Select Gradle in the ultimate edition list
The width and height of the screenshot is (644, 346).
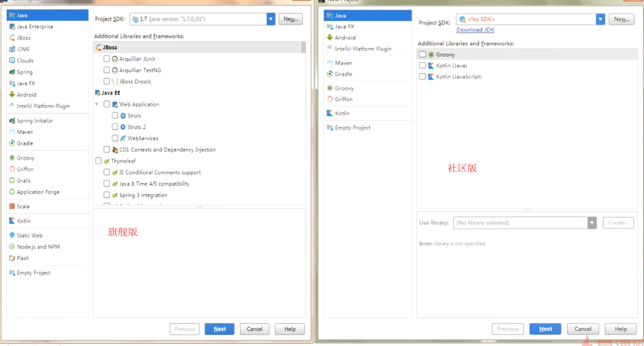24,144
